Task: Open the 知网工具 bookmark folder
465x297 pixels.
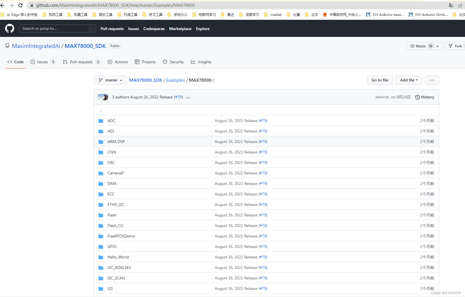Action: (52, 14)
